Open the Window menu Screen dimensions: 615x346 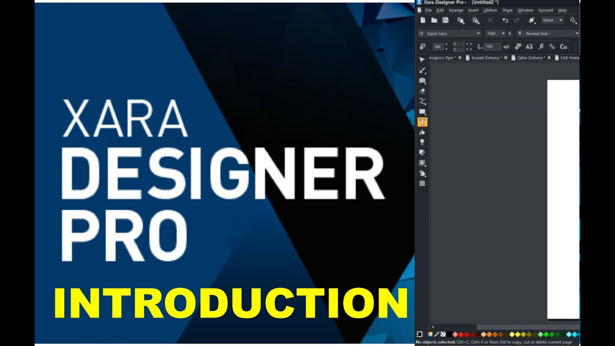pos(525,10)
